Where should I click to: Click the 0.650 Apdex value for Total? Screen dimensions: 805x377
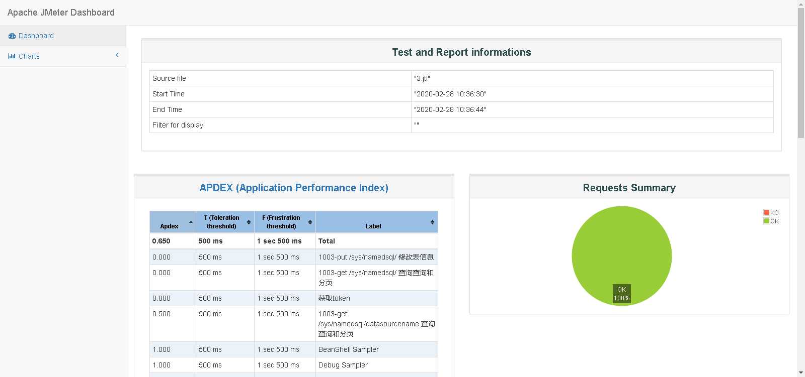click(x=173, y=241)
